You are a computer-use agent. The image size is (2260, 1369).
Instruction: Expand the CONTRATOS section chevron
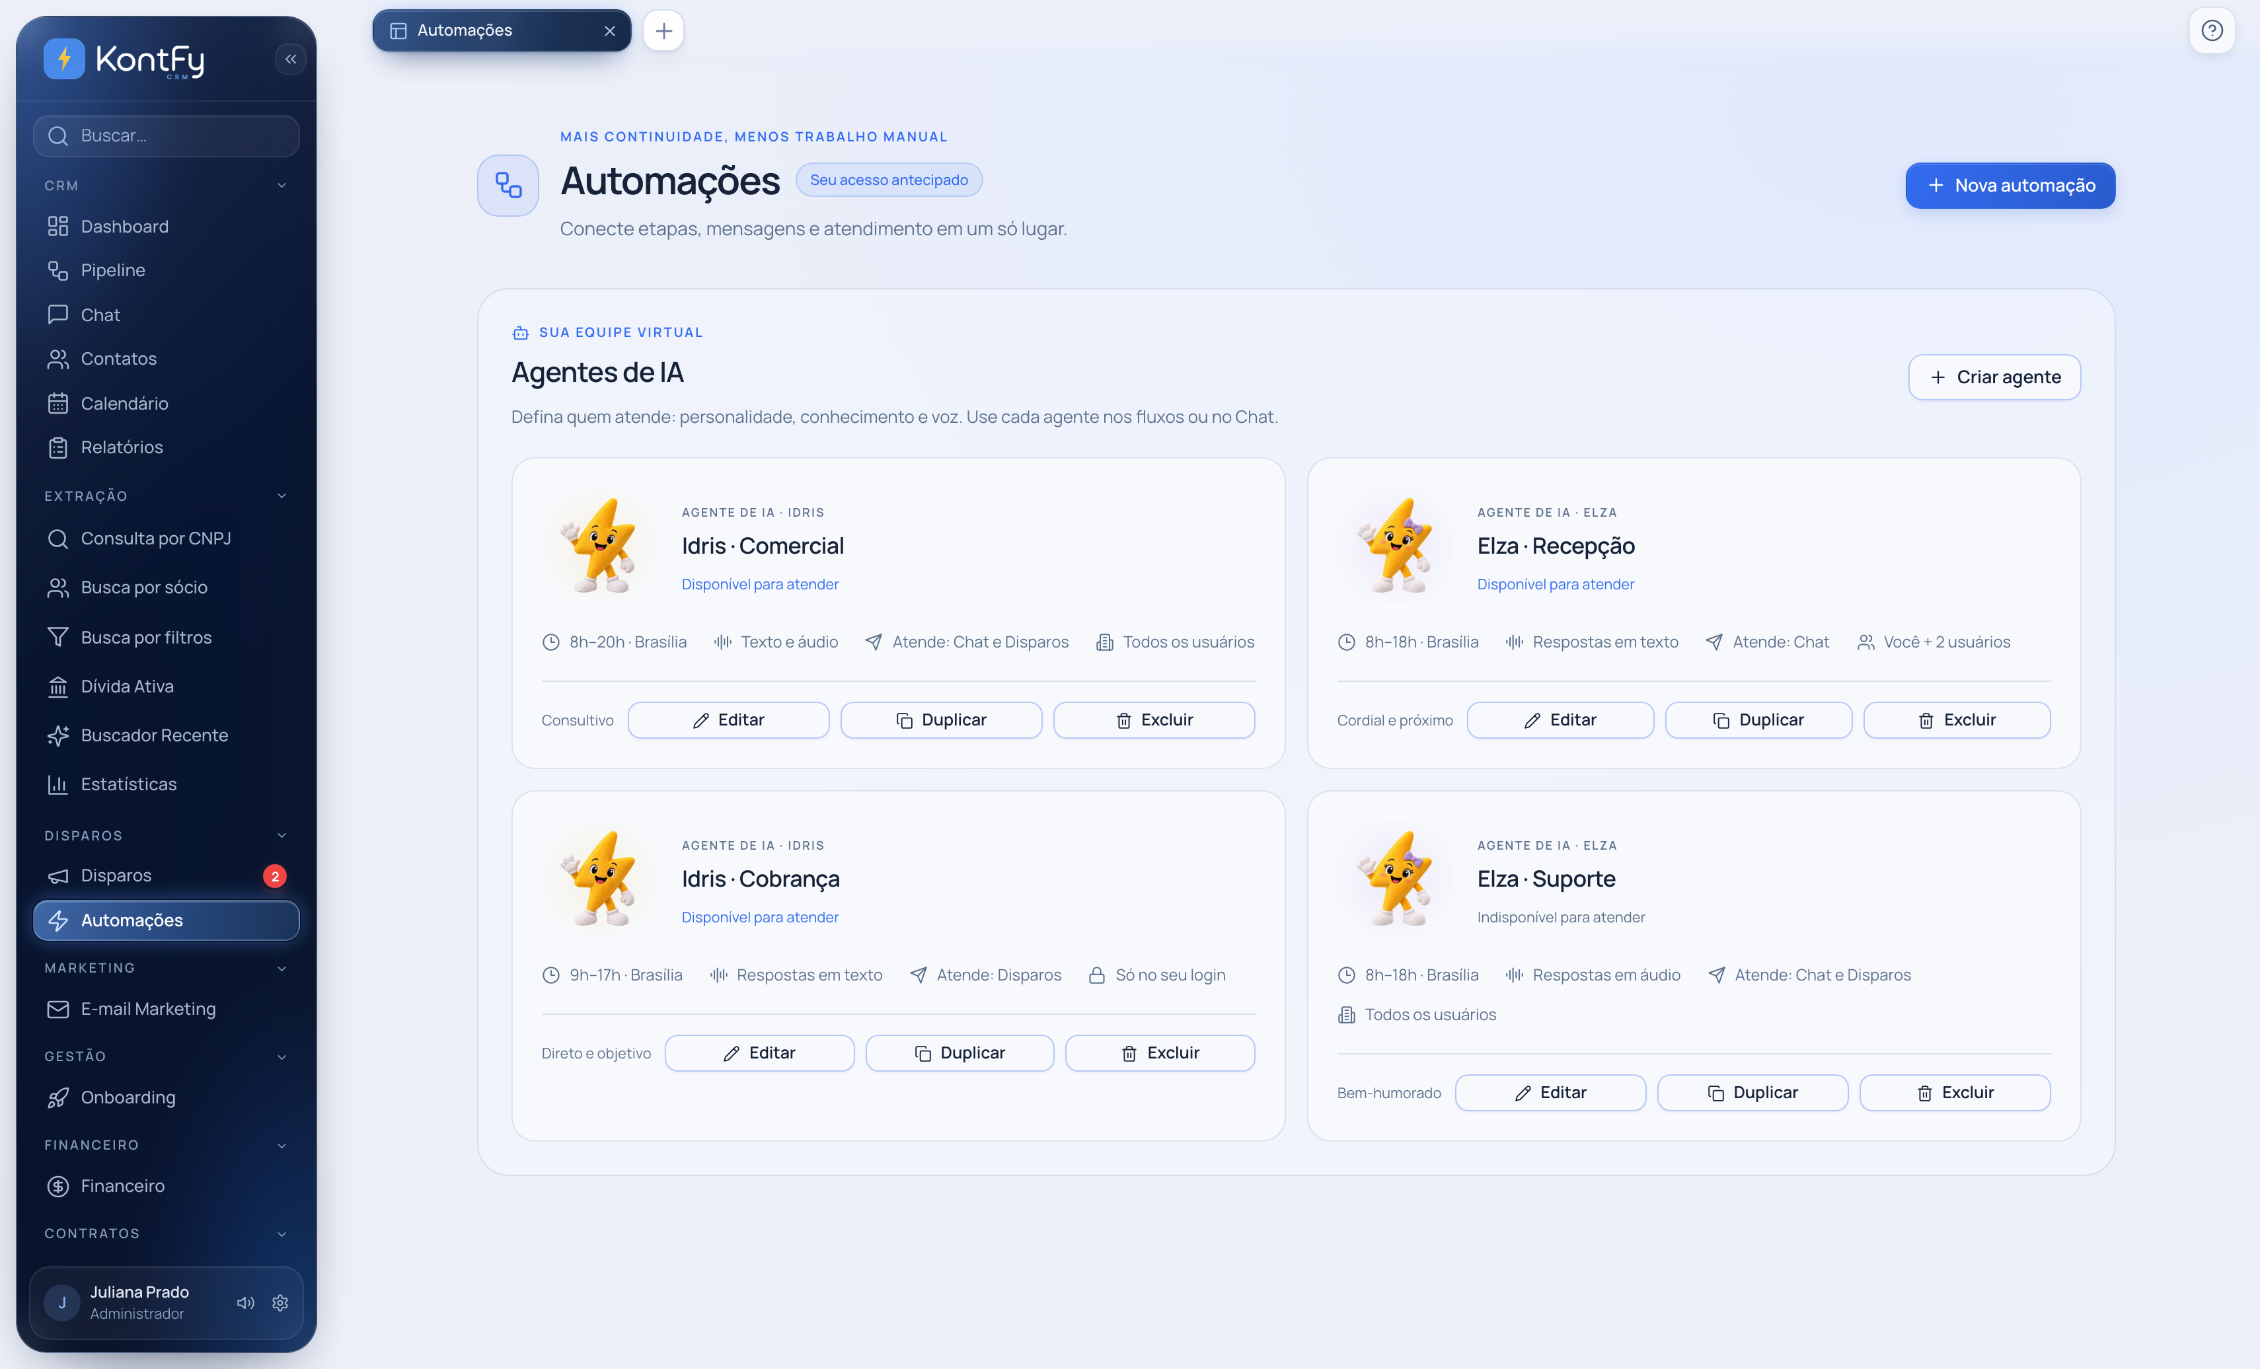pyautogui.click(x=282, y=1234)
